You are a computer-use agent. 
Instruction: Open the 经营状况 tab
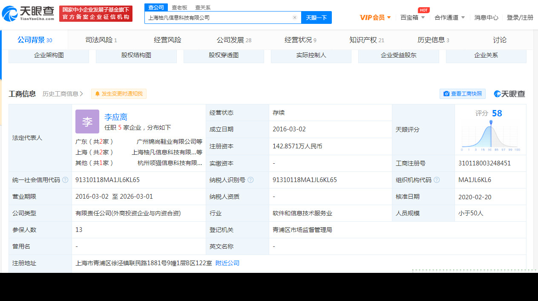(300, 40)
